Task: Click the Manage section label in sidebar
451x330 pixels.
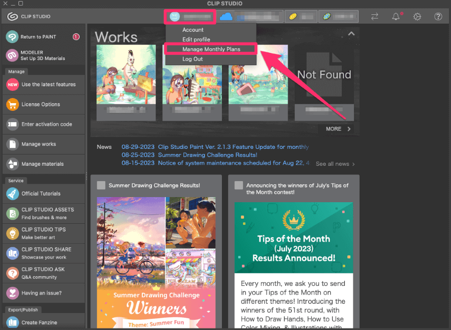Action: point(16,71)
